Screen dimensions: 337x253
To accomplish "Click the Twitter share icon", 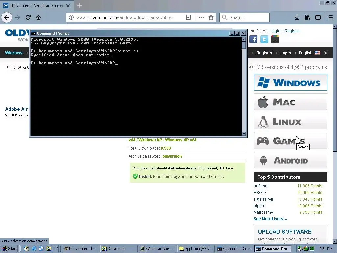I will (x=264, y=40).
